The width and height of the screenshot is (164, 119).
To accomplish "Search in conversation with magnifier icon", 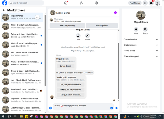I will point(145,29).
